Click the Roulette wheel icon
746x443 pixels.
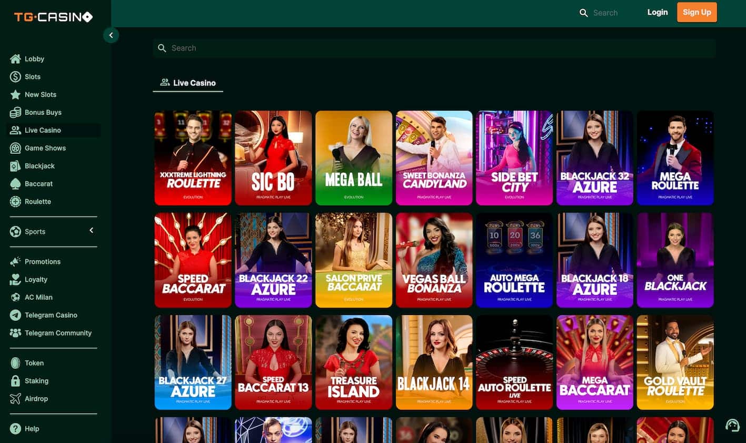tap(15, 202)
